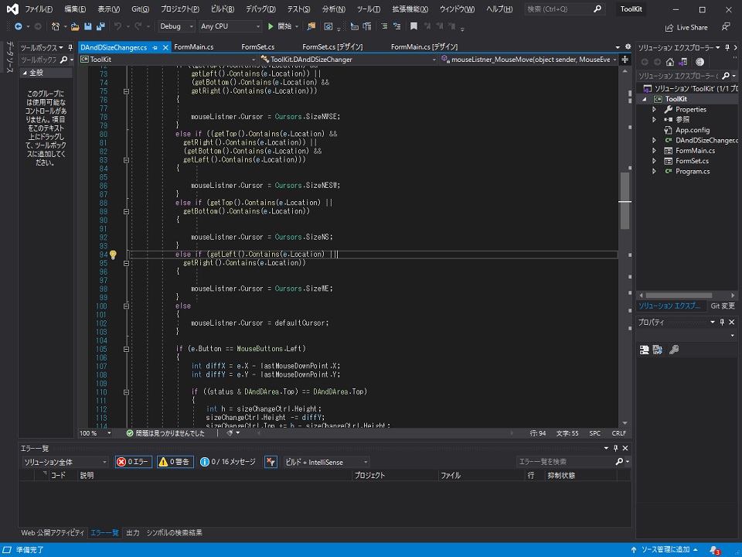The width and height of the screenshot is (742, 557).
Task: Click the Send Feedback icon near Live Share
Action: [725, 26]
